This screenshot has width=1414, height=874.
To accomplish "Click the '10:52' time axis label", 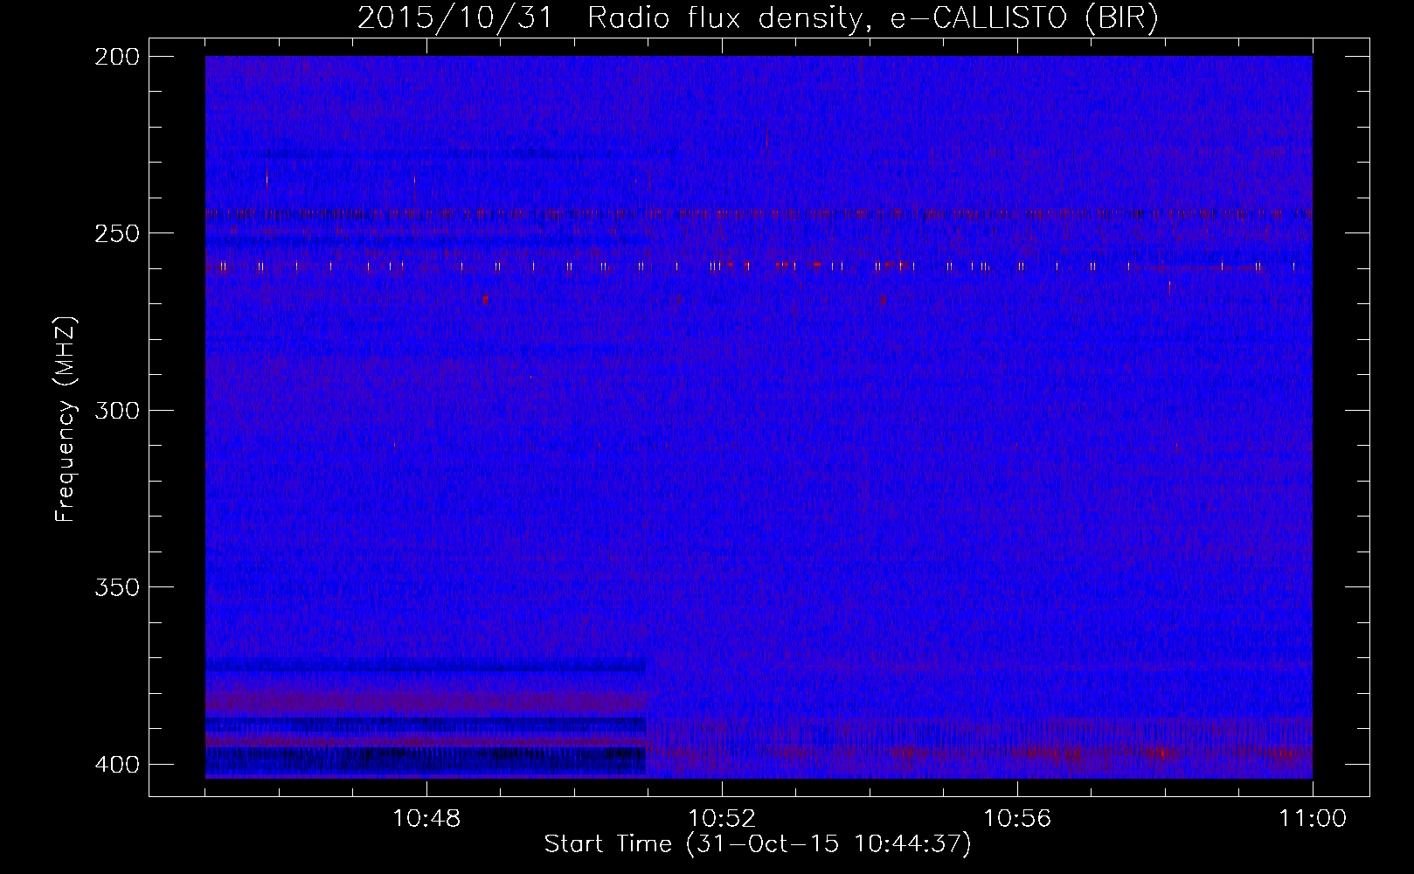I will [722, 819].
